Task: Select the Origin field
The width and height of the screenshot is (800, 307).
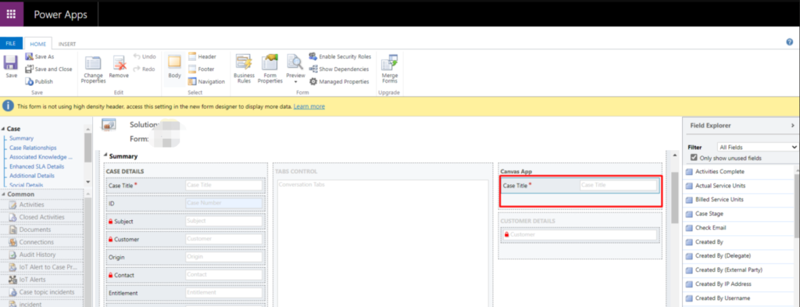Action: pyautogui.click(x=186, y=257)
